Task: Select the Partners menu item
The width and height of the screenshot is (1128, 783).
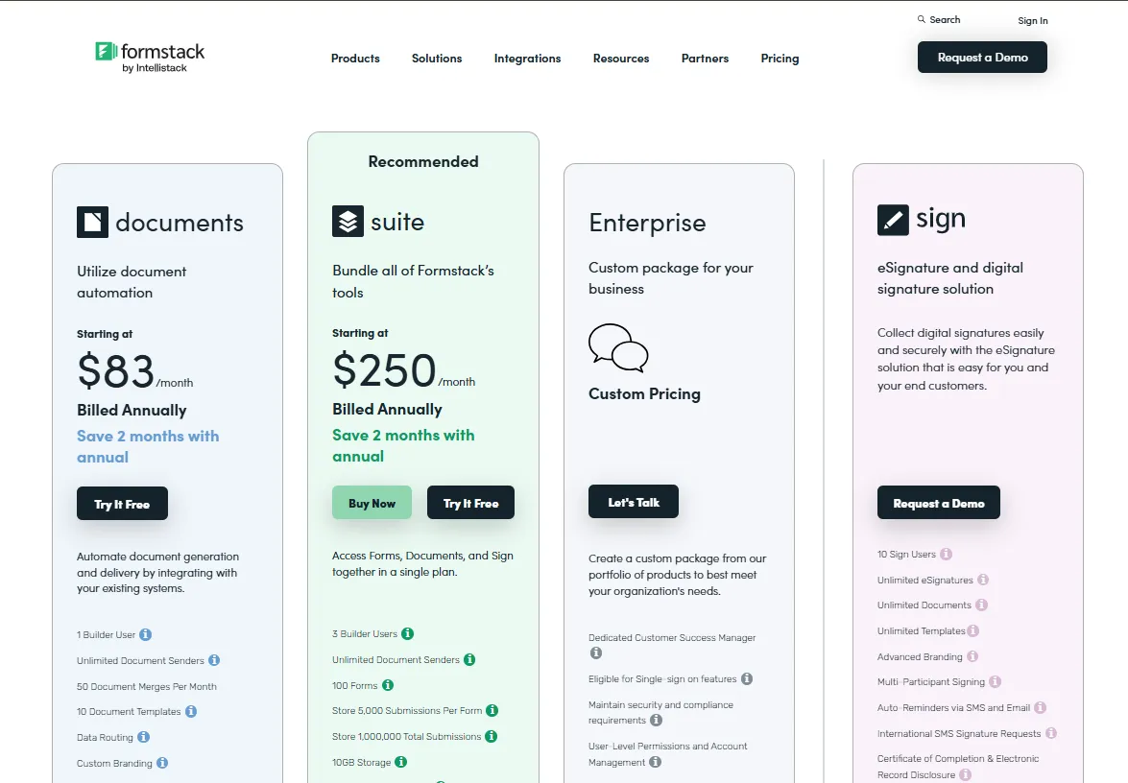Action: [705, 59]
